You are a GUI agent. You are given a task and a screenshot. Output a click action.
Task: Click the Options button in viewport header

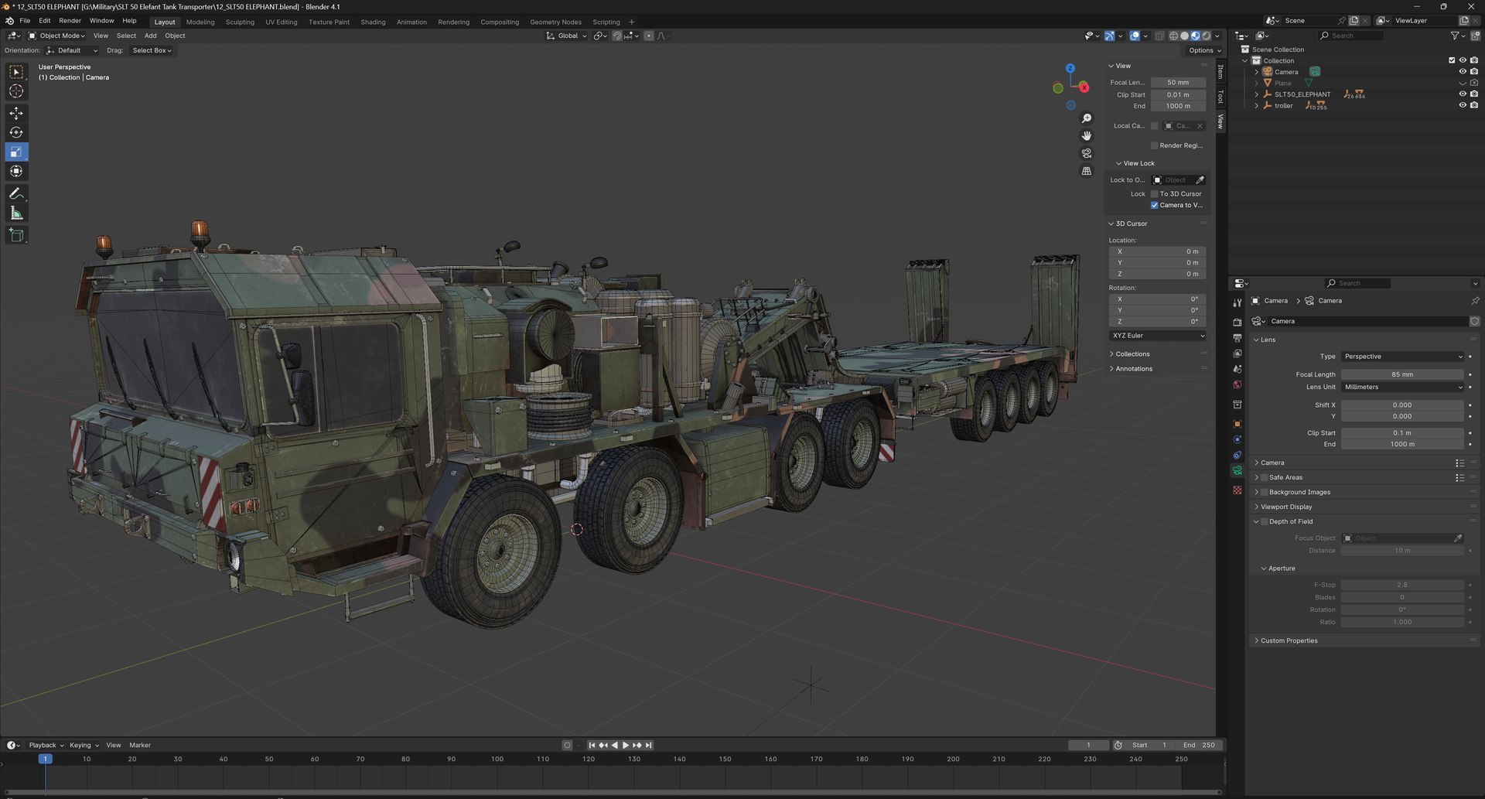(x=1205, y=50)
